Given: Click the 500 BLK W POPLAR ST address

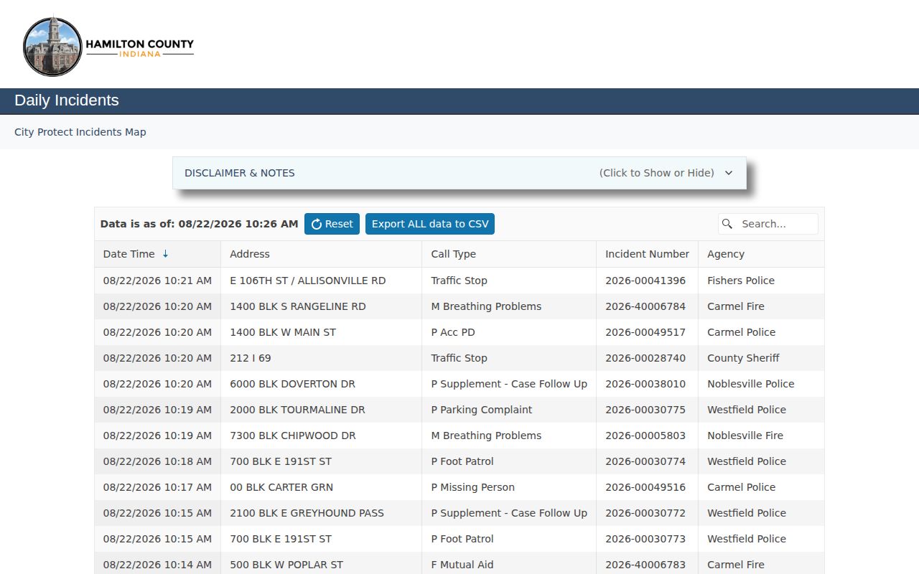Looking at the screenshot, I should pos(286,565).
